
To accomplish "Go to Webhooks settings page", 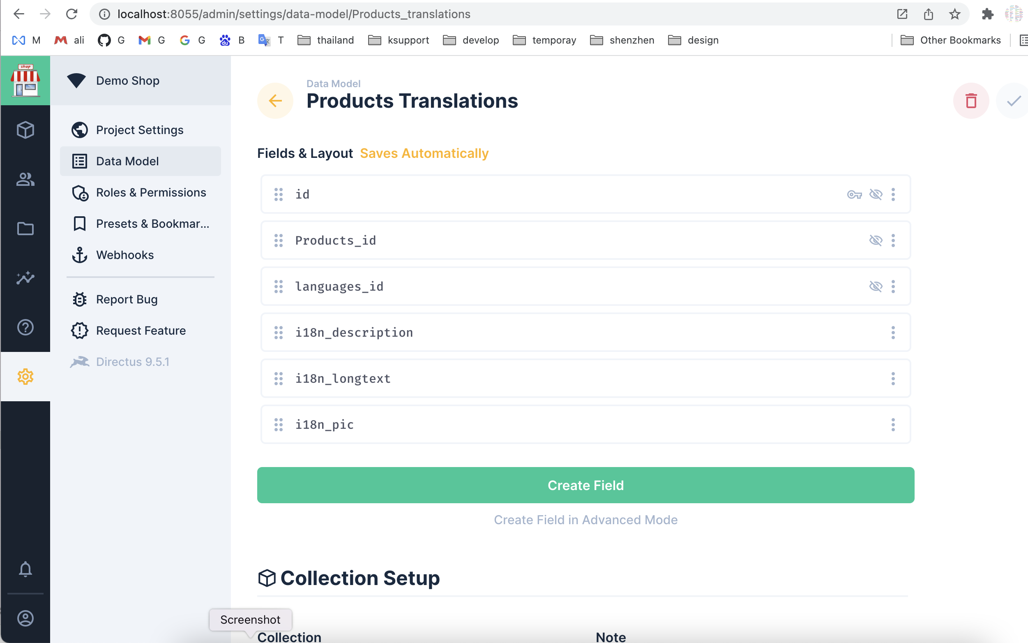I will pyautogui.click(x=124, y=255).
